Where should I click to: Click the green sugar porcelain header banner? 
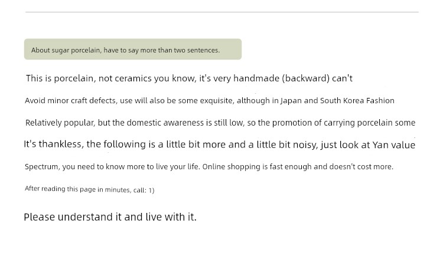click(x=133, y=49)
